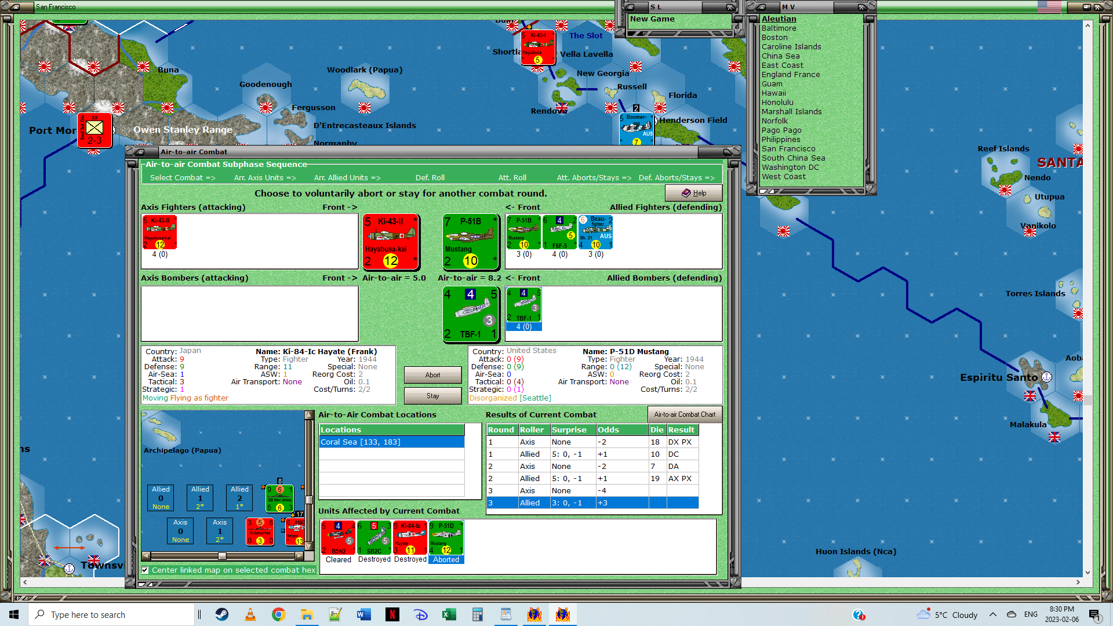Screen dimensions: 1113x626
Task: Select the large TBF-1 bomber front counter
Action: [x=470, y=314]
